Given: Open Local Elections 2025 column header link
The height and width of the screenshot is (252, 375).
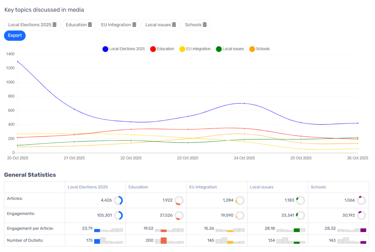Looking at the screenshot, I should (88, 187).
